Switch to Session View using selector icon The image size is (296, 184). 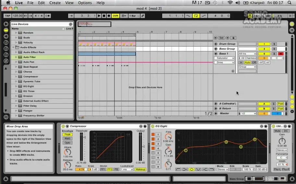pos(292,30)
